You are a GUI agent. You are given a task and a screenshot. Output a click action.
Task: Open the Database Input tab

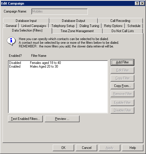(26, 21)
